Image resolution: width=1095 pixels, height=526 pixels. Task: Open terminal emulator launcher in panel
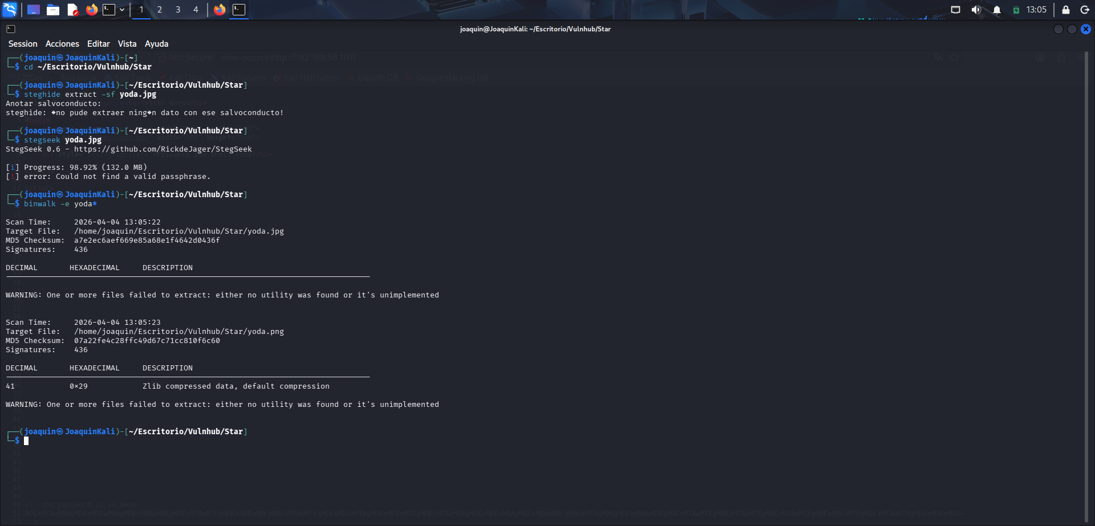(109, 10)
